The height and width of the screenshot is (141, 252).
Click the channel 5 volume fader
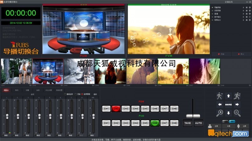coord(50,116)
